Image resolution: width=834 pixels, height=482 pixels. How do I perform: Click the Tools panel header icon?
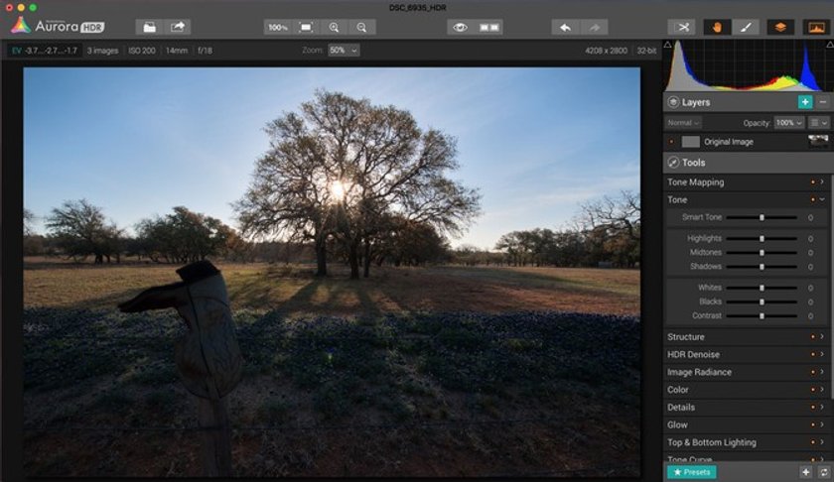(x=673, y=163)
